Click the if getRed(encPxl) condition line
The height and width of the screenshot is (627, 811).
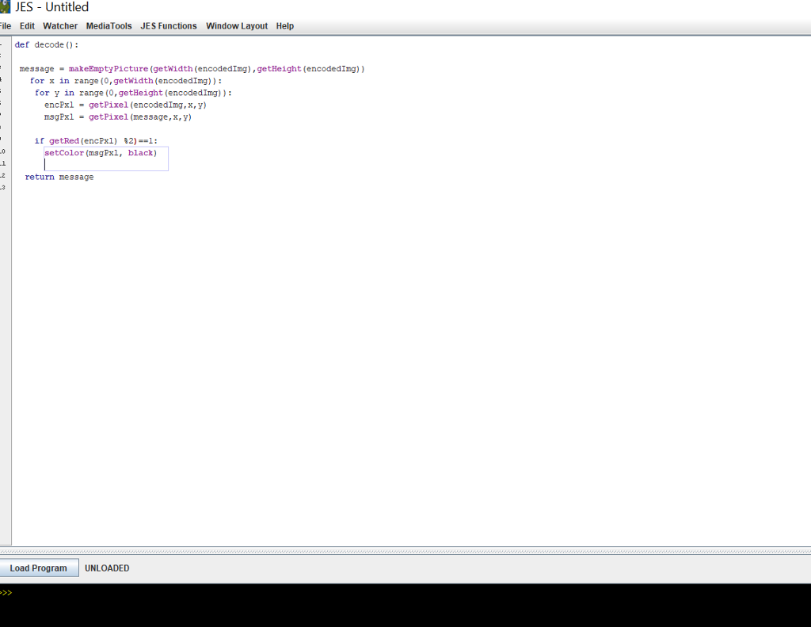pyautogui.click(x=95, y=140)
